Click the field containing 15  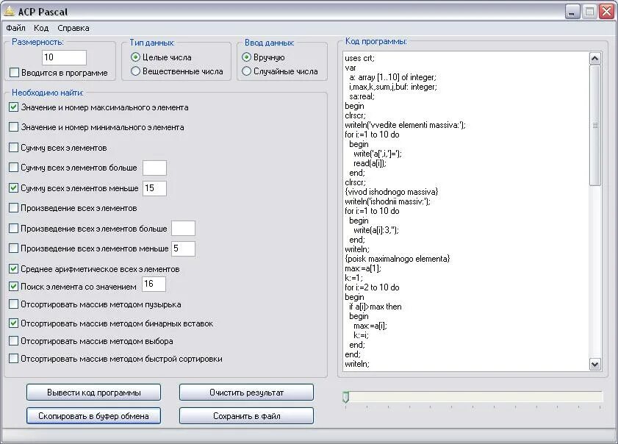point(154,188)
